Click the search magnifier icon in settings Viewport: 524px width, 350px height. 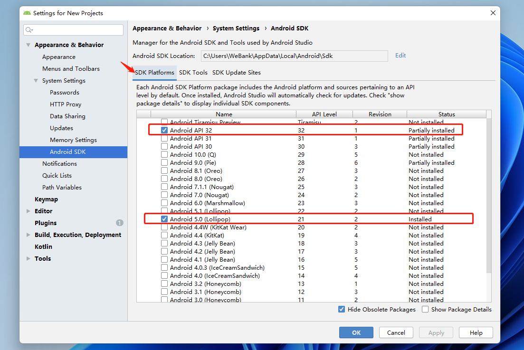(29, 30)
